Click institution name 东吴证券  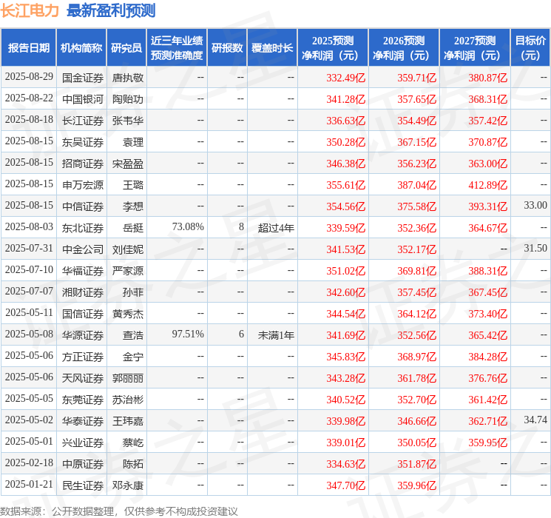(83, 142)
